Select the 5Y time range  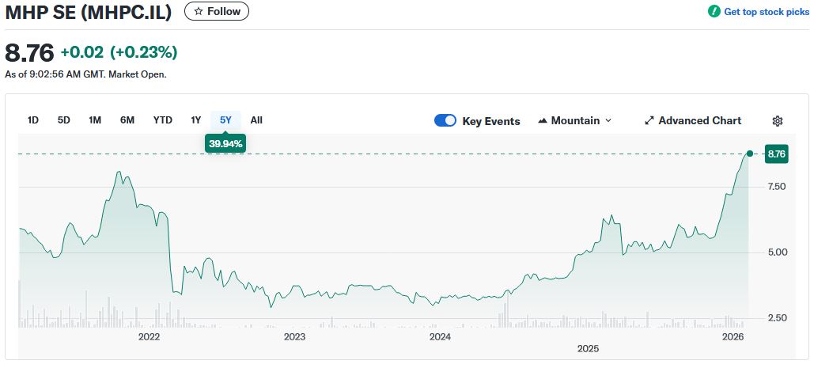[x=225, y=120]
